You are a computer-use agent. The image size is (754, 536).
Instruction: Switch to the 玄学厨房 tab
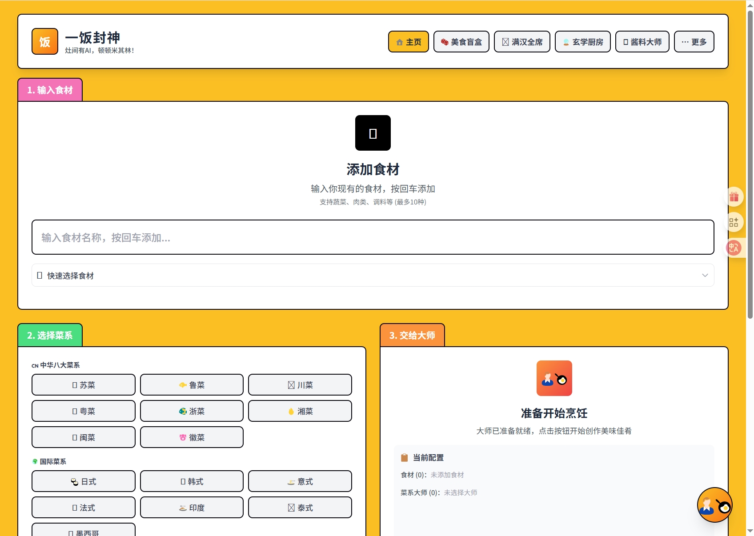pos(582,42)
